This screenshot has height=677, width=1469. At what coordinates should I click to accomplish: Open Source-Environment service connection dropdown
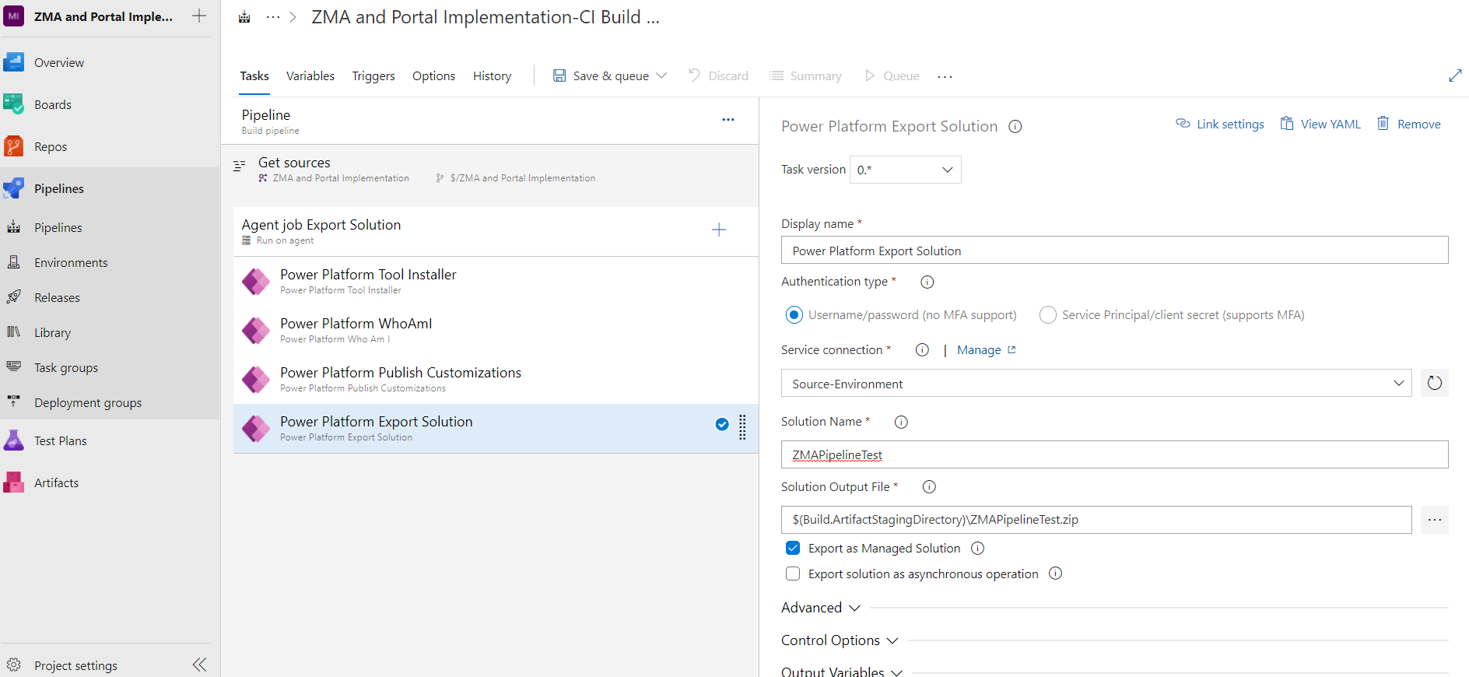click(1096, 383)
